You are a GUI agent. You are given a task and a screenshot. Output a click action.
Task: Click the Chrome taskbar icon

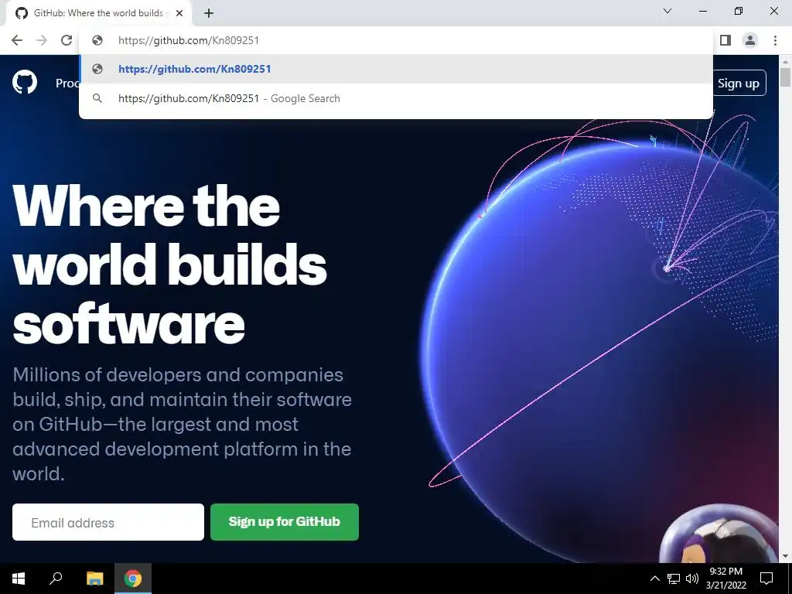(133, 579)
